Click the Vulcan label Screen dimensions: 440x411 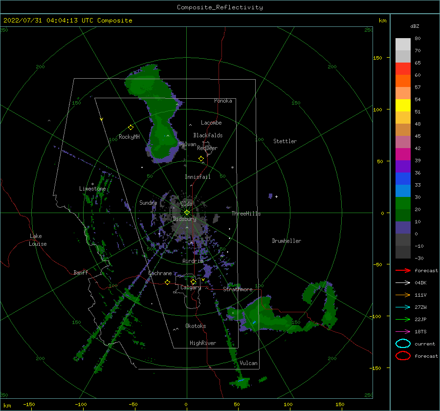click(249, 363)
